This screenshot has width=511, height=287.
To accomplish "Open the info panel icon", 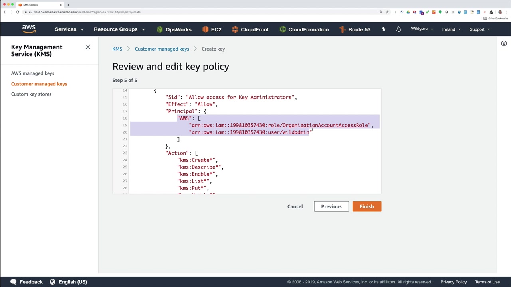I will (x=504, y=43).
